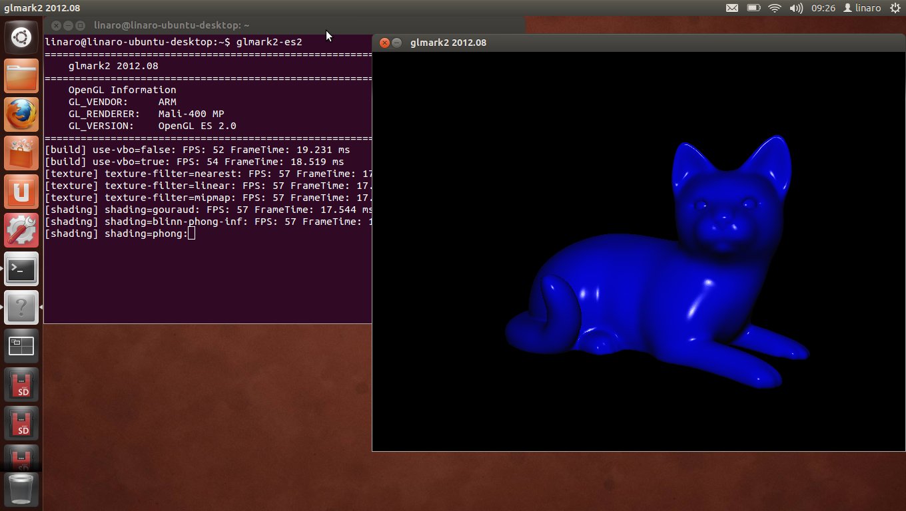Minimize the terminal window
This screenshot has width=906, height=511.
tap(69, 25)
